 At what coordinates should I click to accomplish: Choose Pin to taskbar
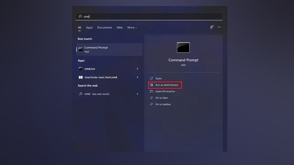163,104
